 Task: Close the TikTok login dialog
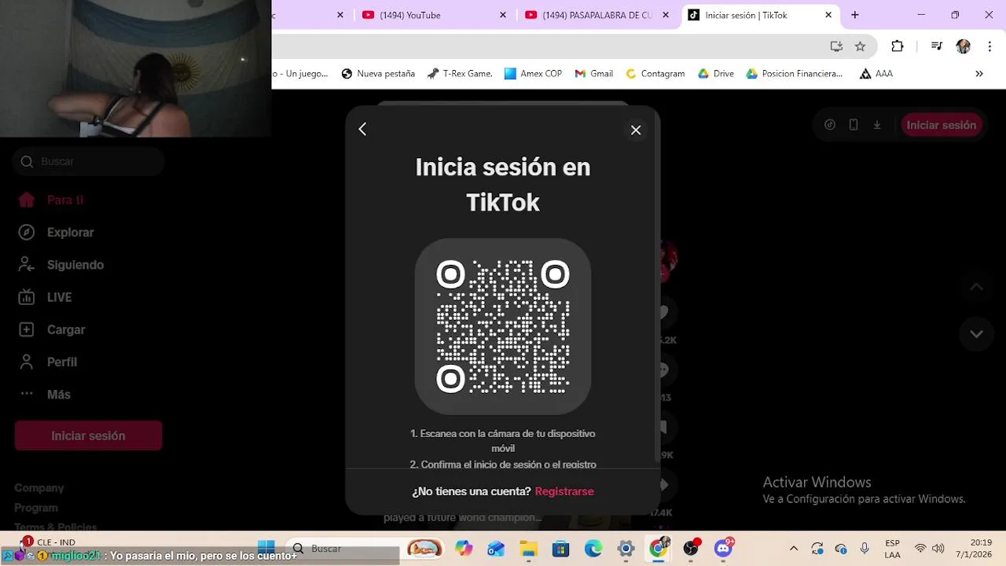pyautogui.click(x=636, y=130)
